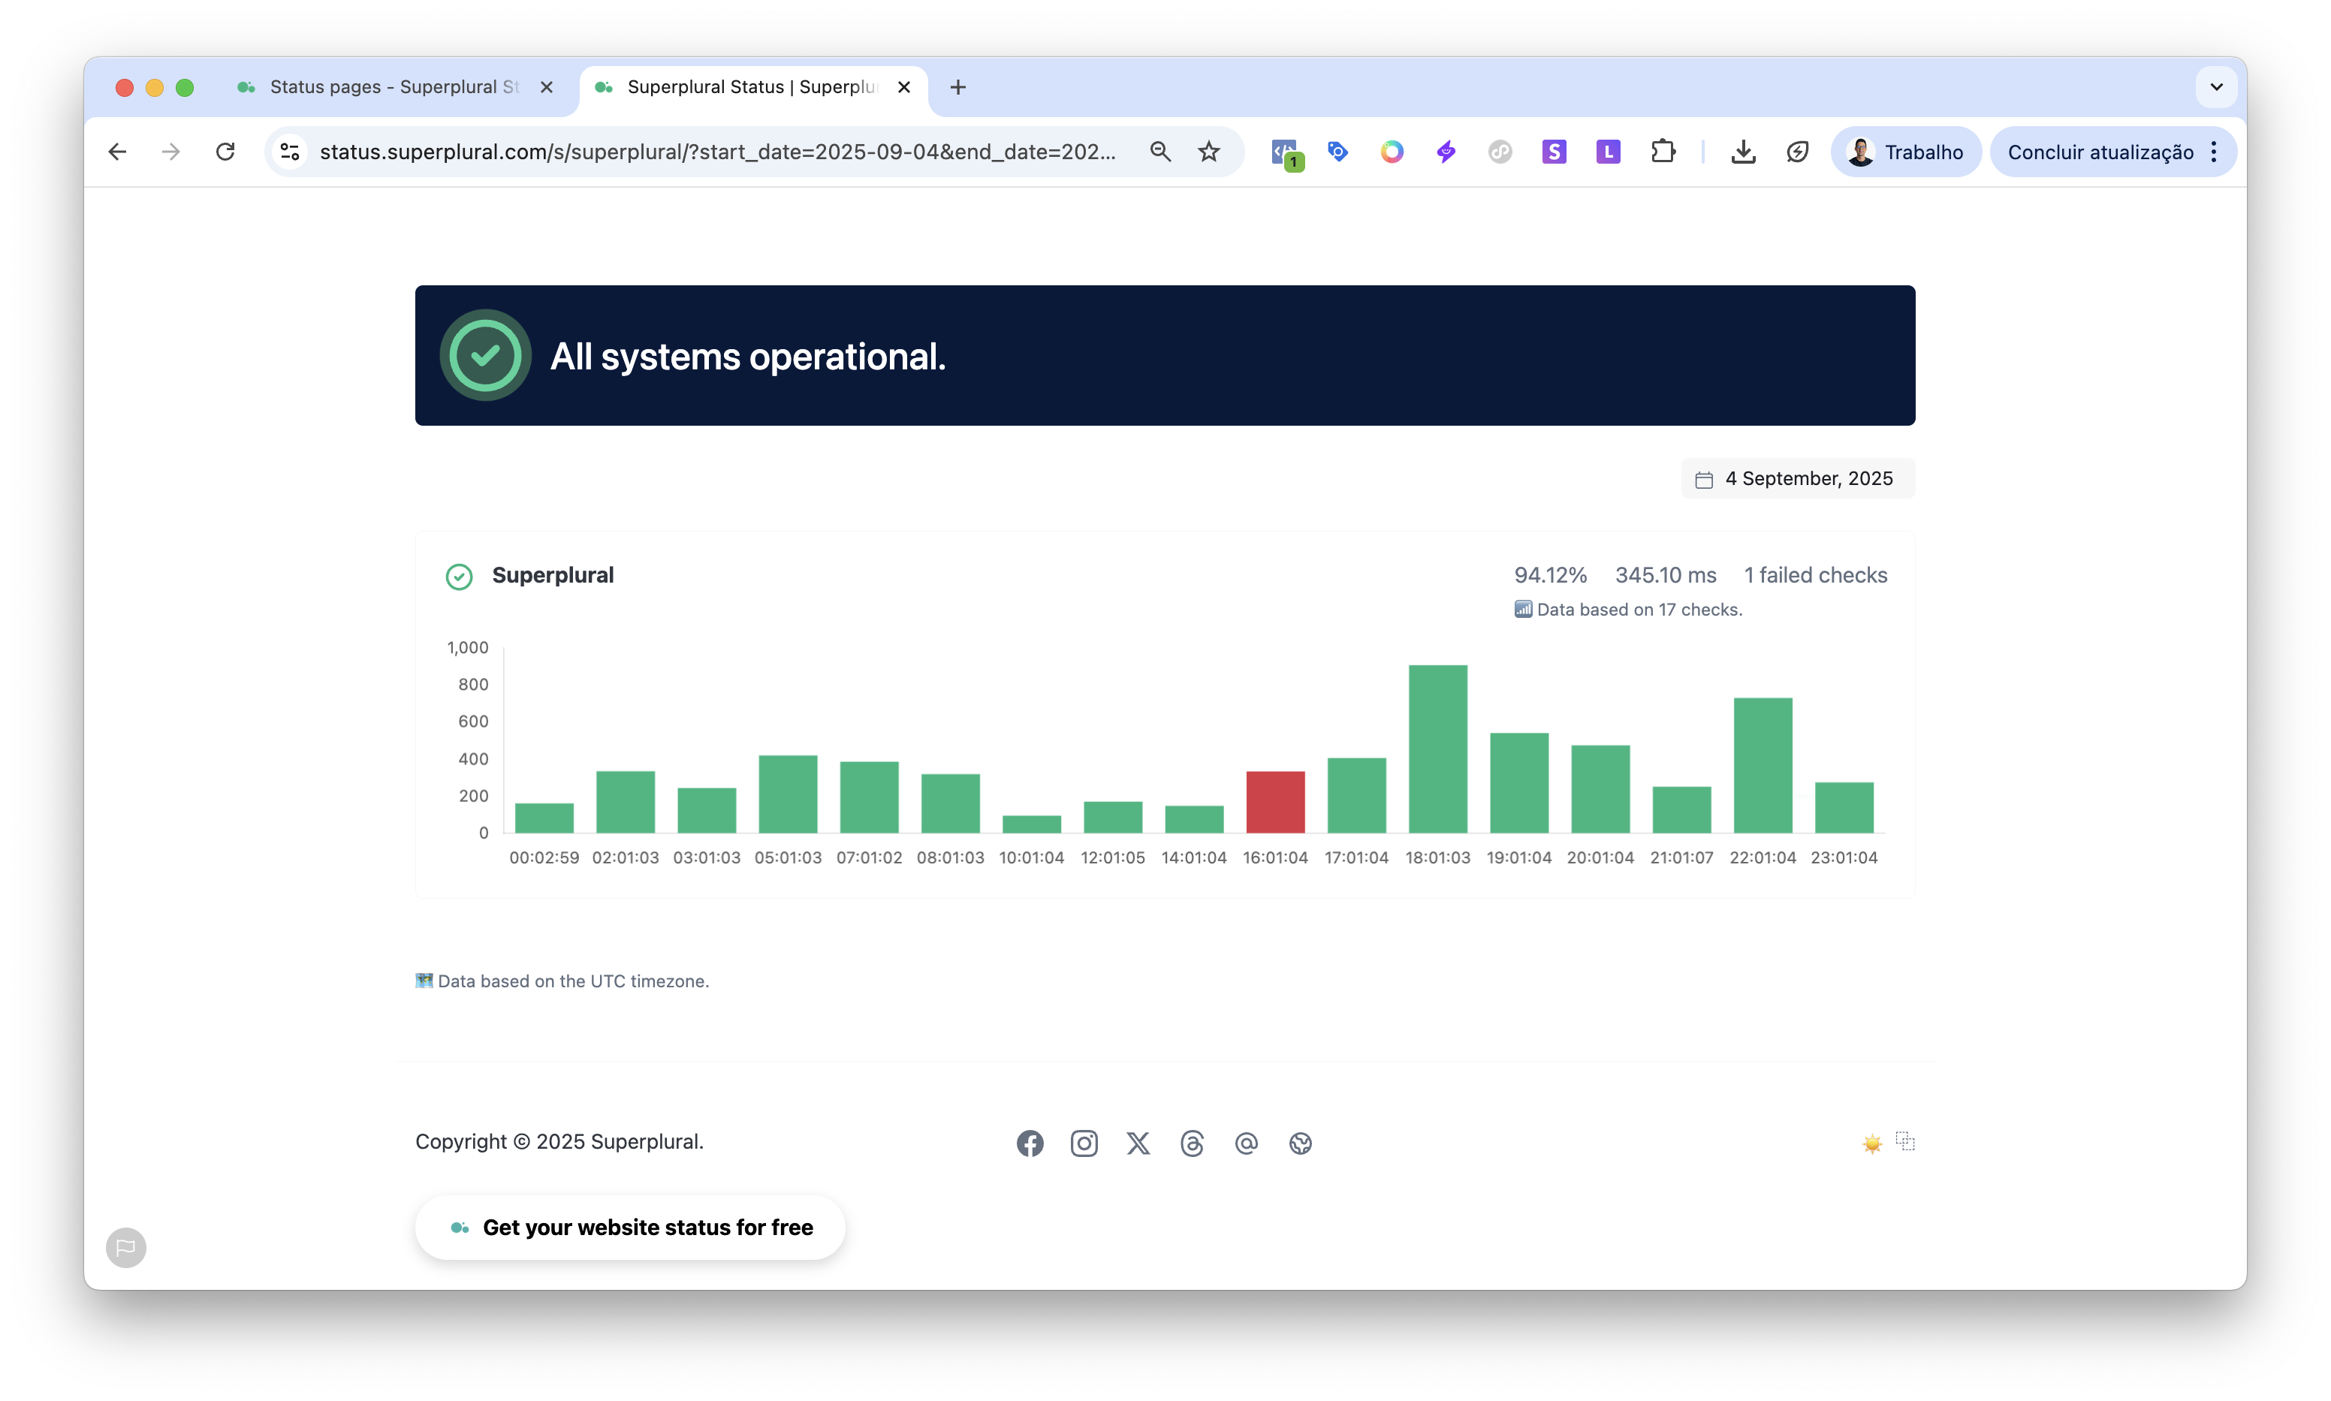Click the address bar URL field

(717, 151)
